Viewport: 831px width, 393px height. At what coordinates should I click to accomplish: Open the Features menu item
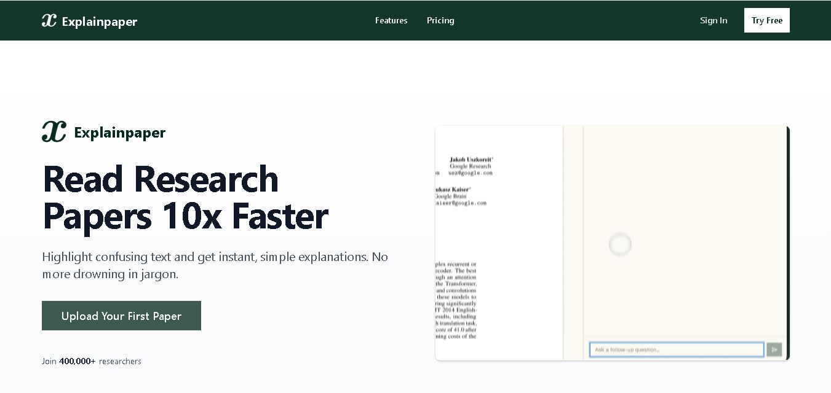click(x=391, y=20)
